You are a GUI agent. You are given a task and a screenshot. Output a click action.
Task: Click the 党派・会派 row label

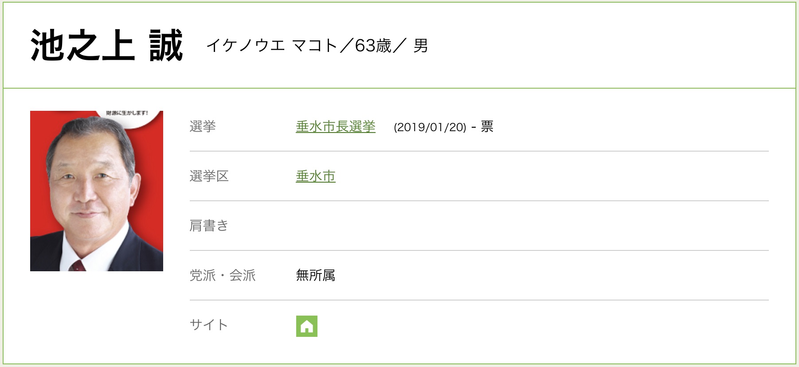(223, 276)
